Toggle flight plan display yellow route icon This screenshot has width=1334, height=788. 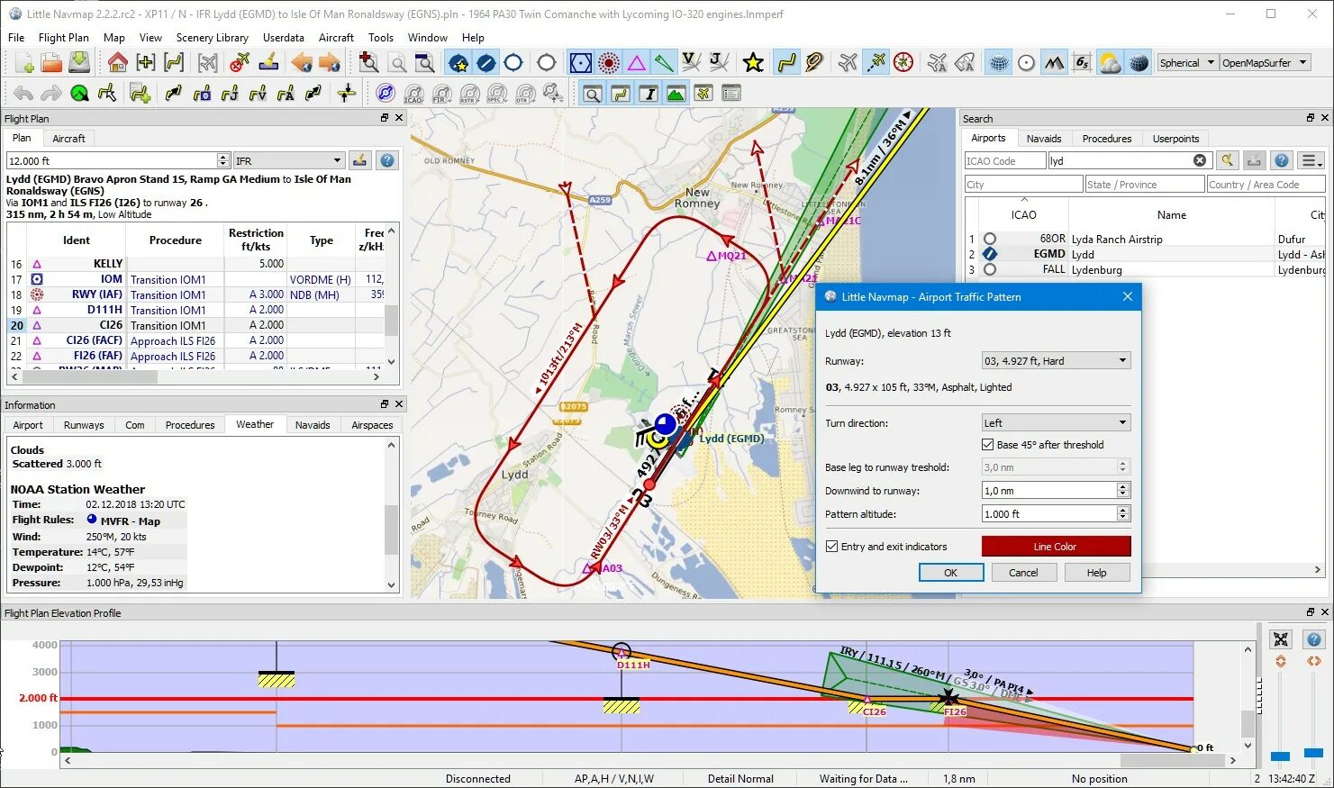pyautogui.click(x=786, y=63)
